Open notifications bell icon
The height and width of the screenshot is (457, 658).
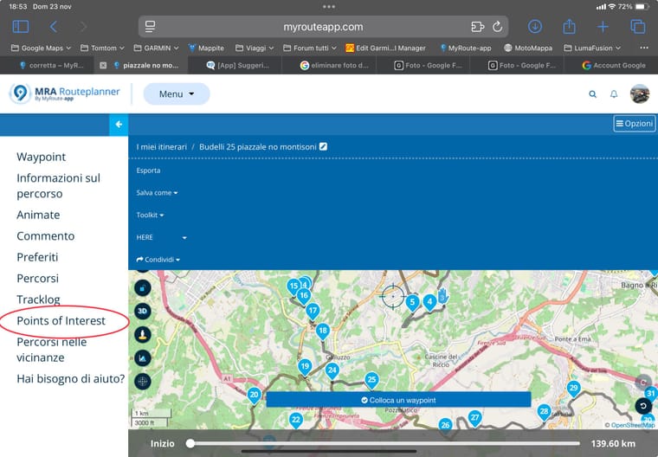(614, 94)
